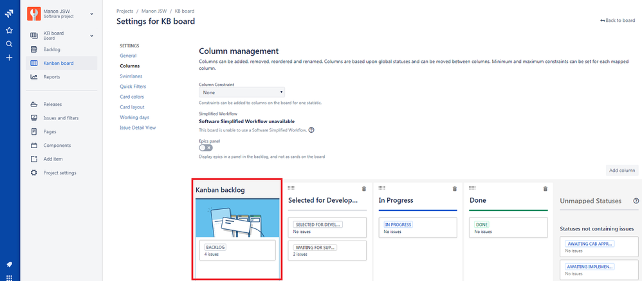The image size is (642, 281).
Task: Open Issue Detail View settings
Action: [x=138, y=128]
